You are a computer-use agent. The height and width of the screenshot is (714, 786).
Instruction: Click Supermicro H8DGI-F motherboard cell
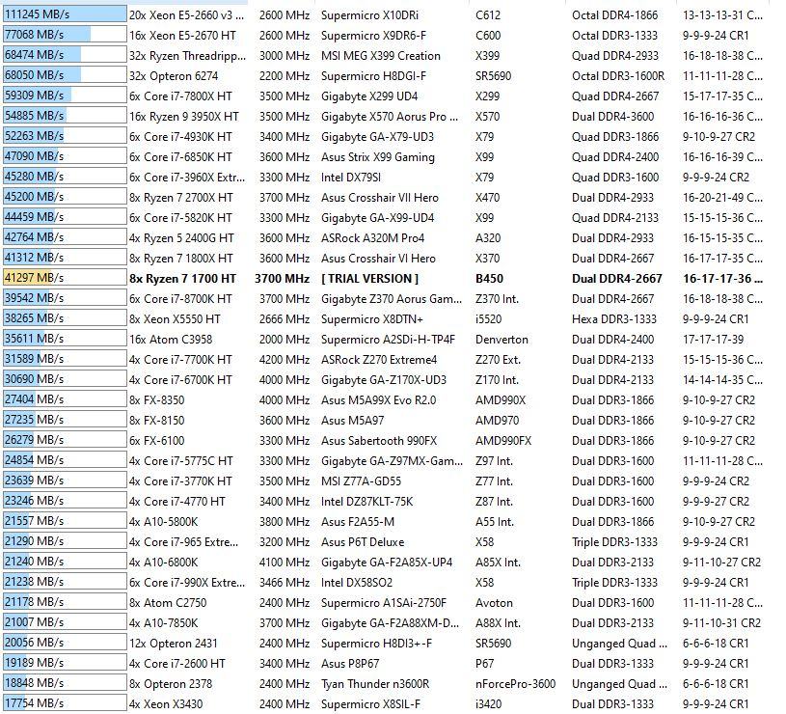[373, 75]
